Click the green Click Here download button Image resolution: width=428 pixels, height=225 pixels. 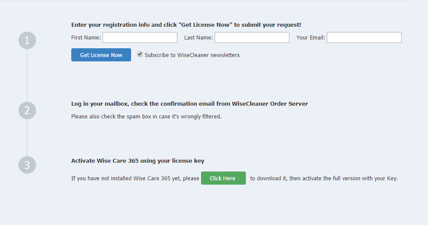(x=223, y=178)
